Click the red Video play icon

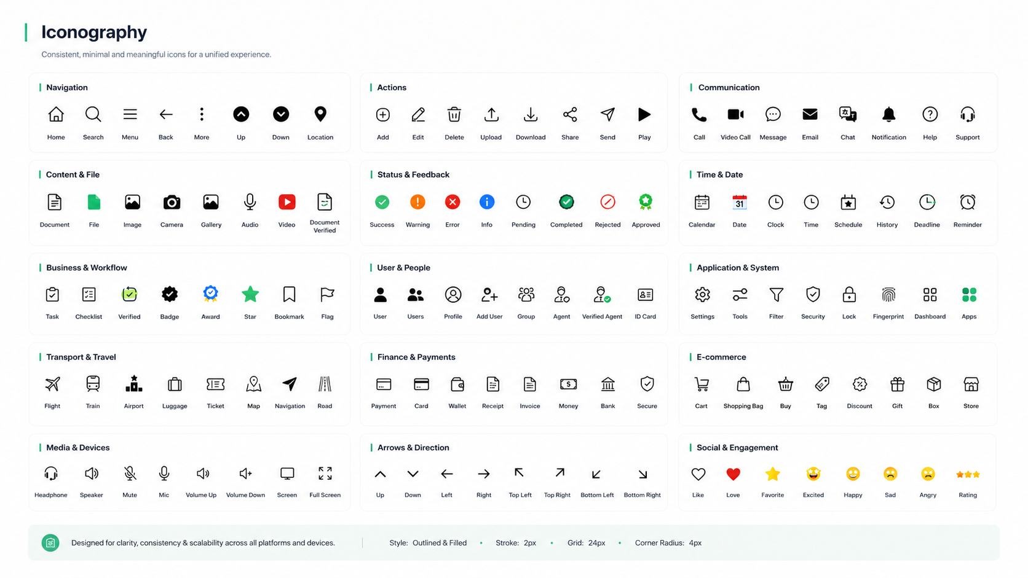[x=287, y=202]
